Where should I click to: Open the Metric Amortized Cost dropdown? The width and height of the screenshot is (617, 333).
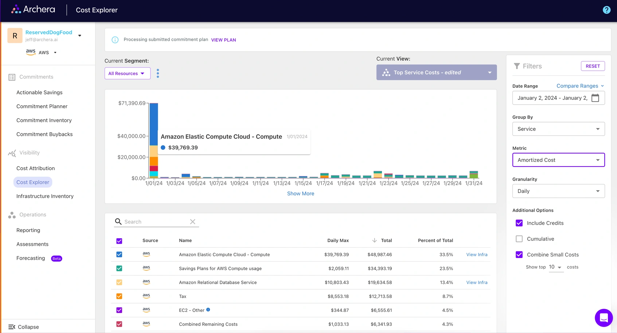pyautogui.click(x=558, y=160)
